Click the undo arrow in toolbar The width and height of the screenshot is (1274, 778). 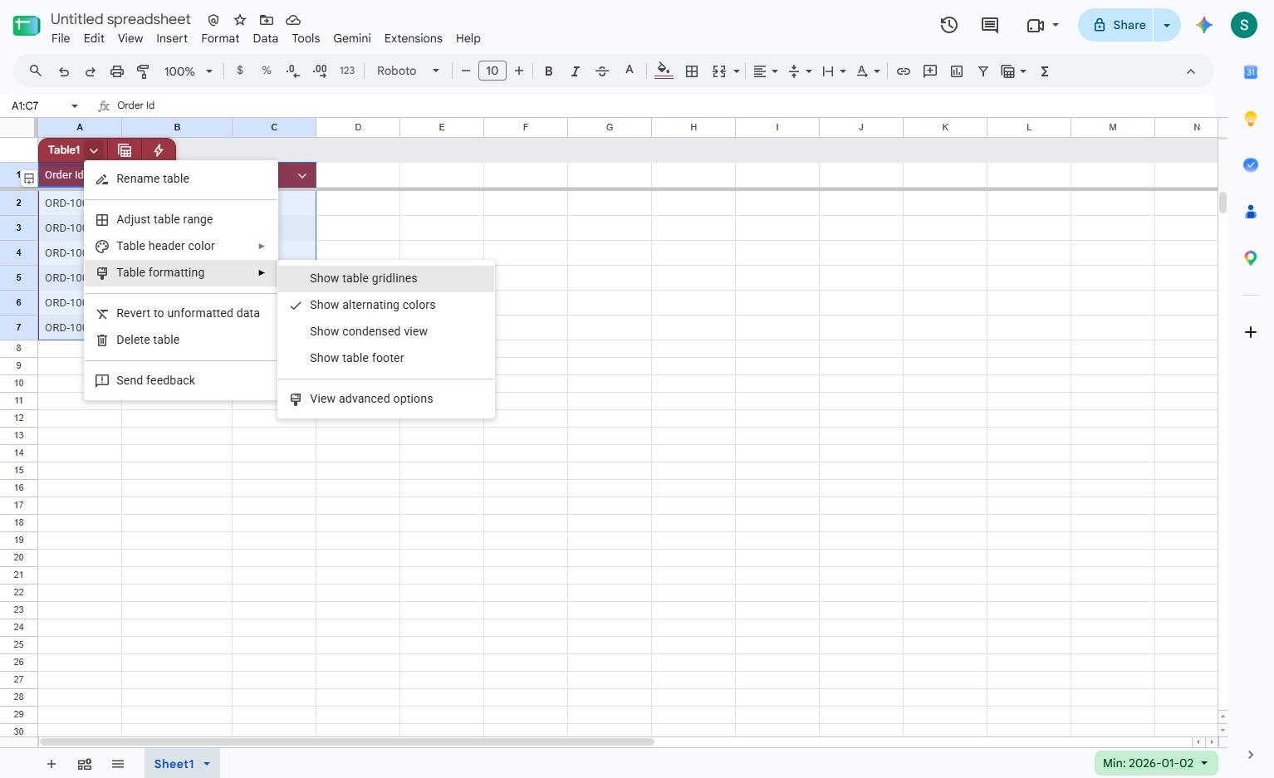(64, 71)
